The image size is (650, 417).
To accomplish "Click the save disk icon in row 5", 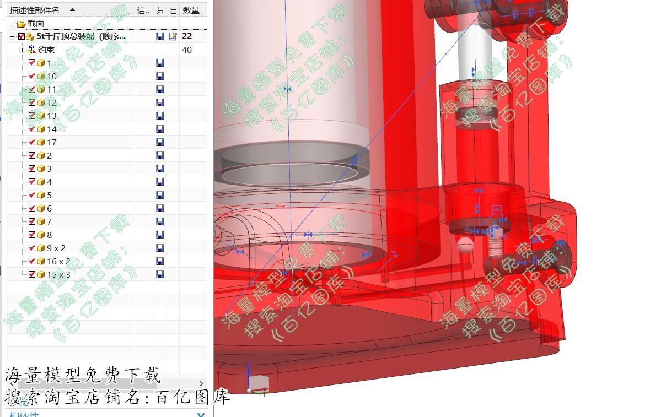I will tap(159, 195).
